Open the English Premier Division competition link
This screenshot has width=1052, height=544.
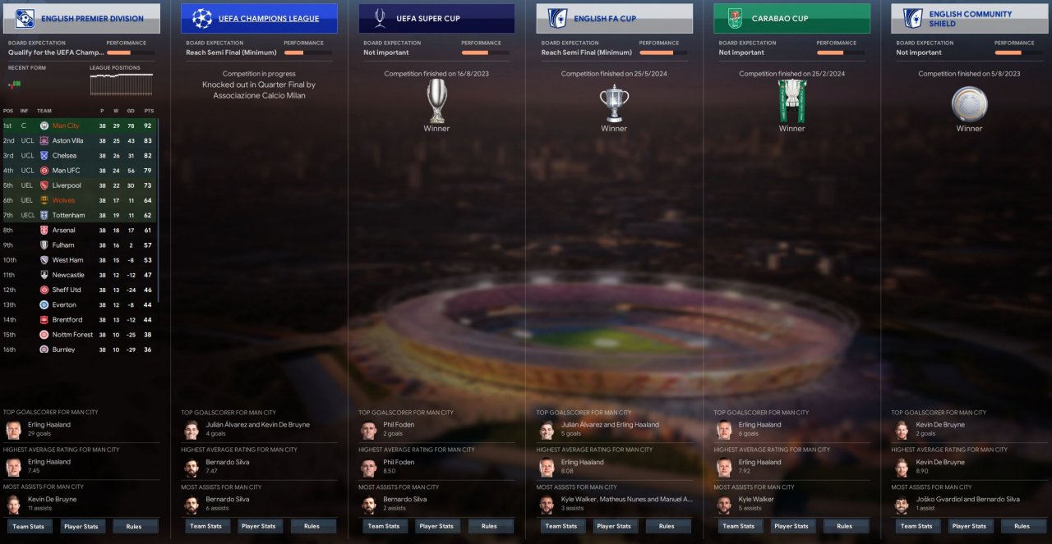tap(92, 18)
